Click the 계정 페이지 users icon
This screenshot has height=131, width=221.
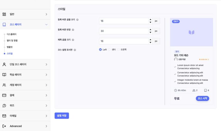coord(4,85)
